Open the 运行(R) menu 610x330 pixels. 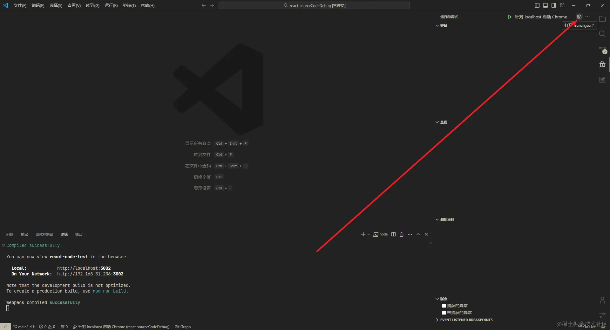click(x=111, y=5)
